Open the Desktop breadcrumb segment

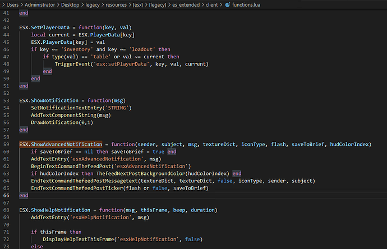point(70,4)
